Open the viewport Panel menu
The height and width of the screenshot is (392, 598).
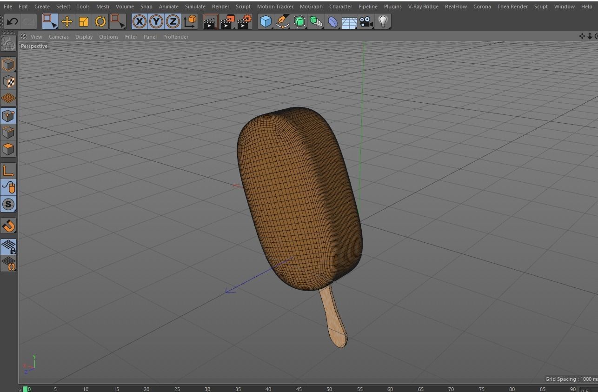[x=150, y=37]
